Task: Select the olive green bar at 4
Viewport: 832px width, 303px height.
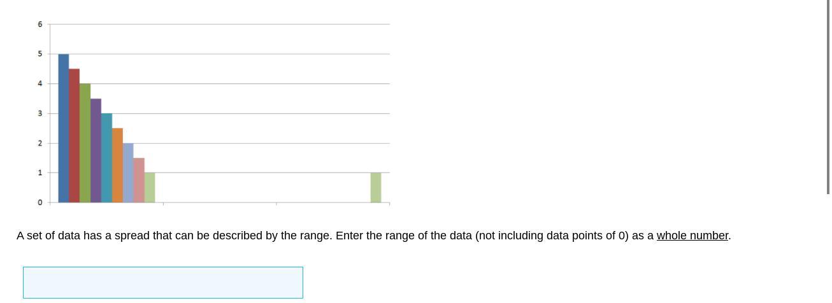Action: tap(85, 143)
